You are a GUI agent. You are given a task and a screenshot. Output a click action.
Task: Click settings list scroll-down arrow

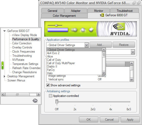click(x=131, y=80)
